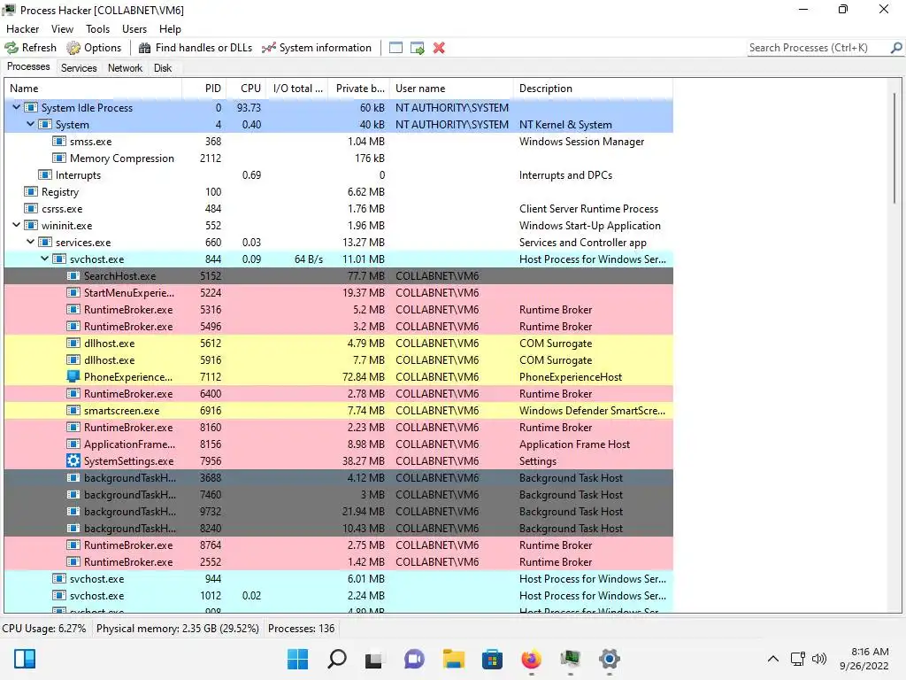The image size is (906, 680).
Task: Collapse wininit.exe tree node
Action: (x=17, y=226)
